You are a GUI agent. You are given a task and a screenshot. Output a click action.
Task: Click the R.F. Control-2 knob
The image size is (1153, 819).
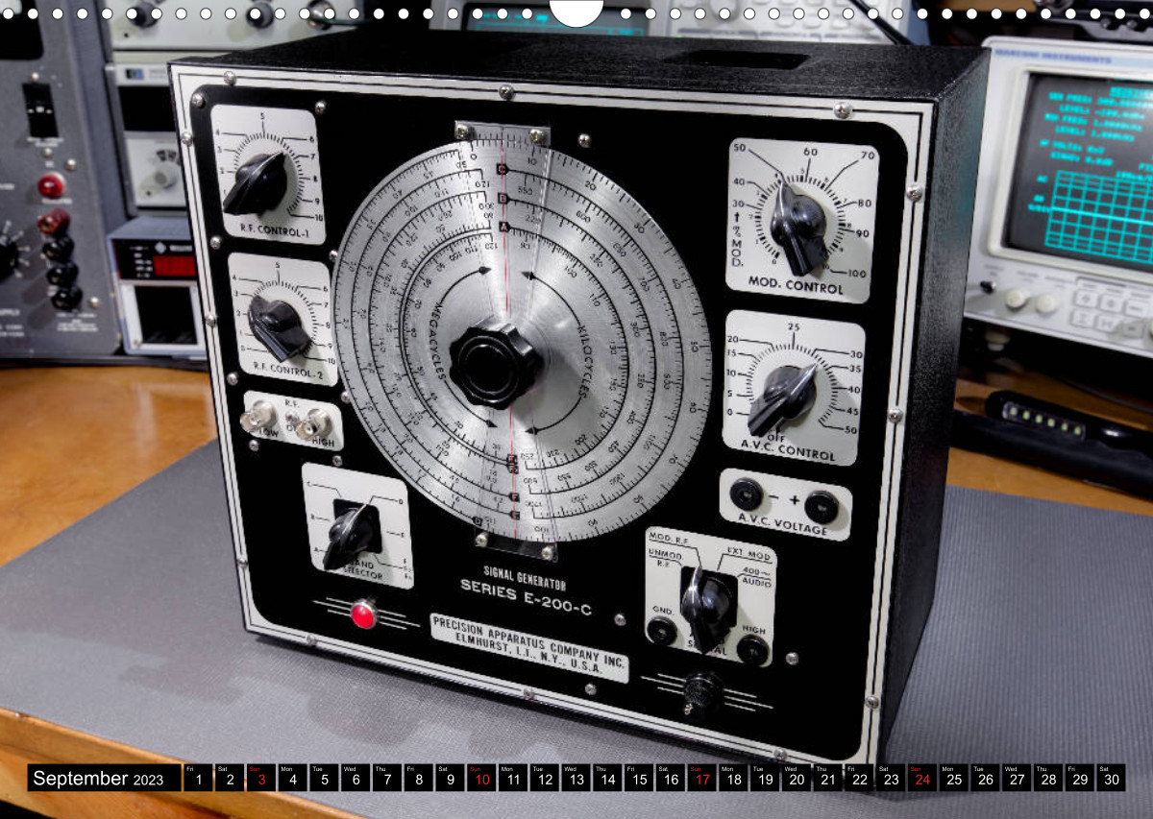point(280,326)
